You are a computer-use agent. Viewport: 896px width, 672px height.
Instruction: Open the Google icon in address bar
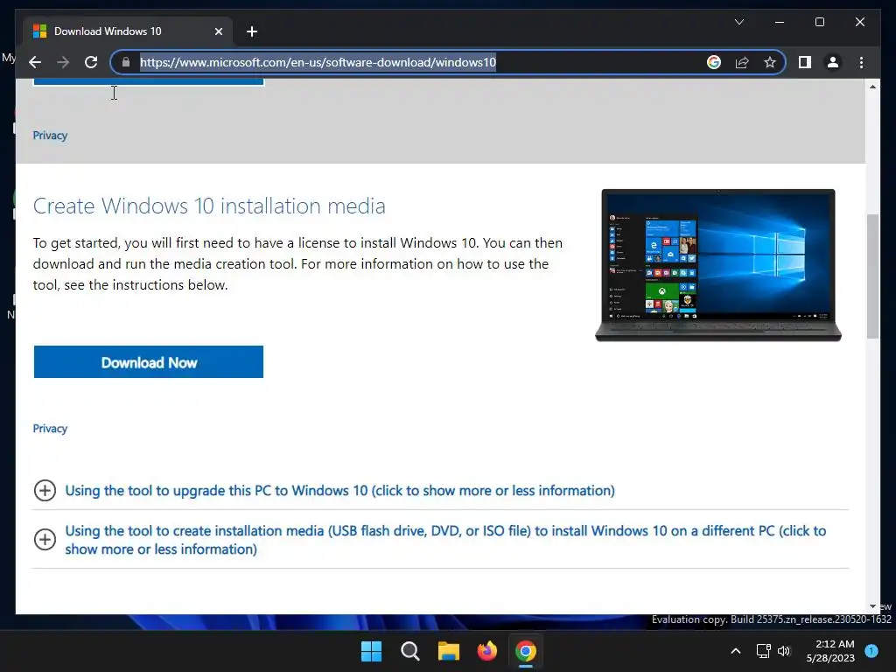[x=714, y=62]
